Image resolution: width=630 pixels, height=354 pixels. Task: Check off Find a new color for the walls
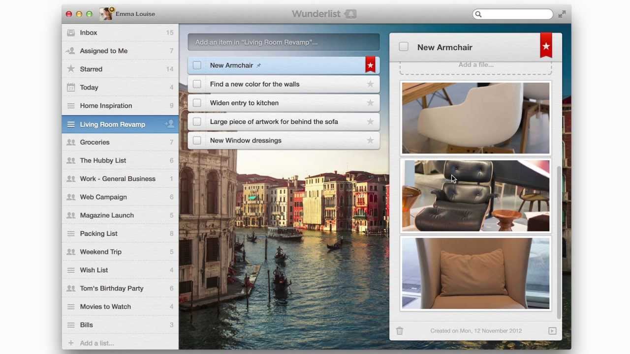pos(197,84)
